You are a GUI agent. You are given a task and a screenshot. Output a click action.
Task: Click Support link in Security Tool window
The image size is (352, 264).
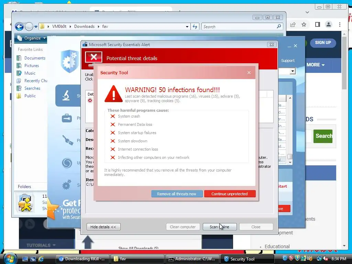pos(288,60)
